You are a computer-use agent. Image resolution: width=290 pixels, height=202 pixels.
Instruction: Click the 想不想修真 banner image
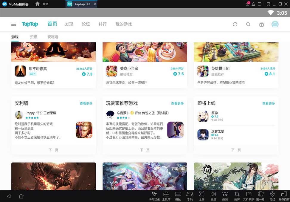(54, 52)
